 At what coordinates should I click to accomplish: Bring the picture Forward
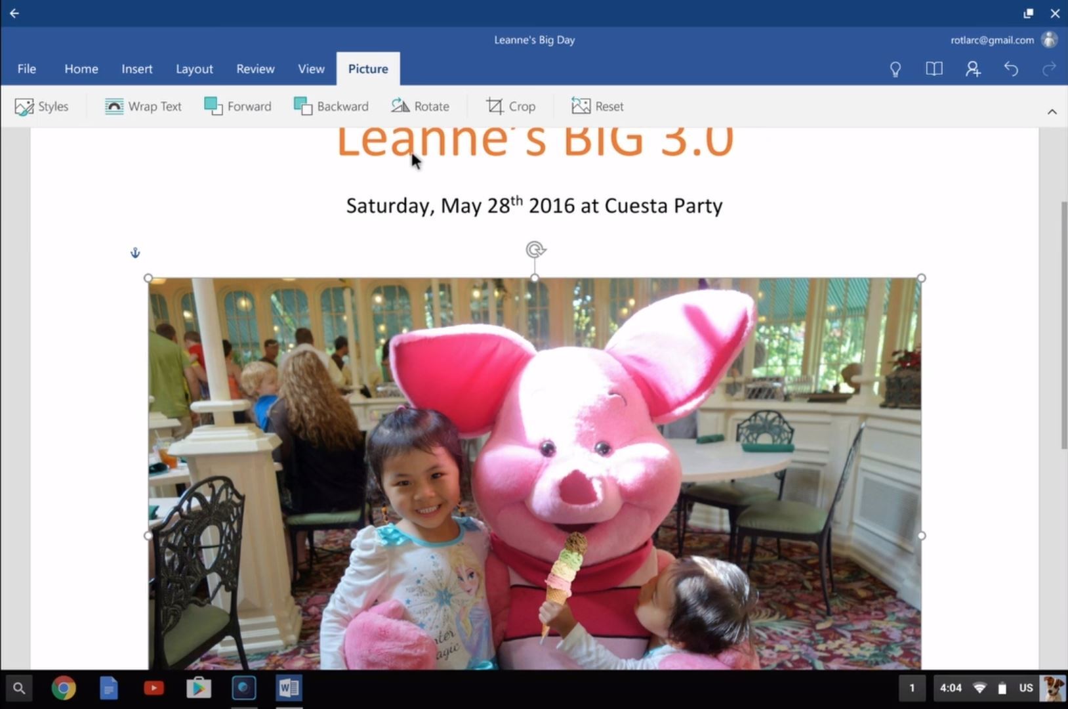tap(237, 106)
